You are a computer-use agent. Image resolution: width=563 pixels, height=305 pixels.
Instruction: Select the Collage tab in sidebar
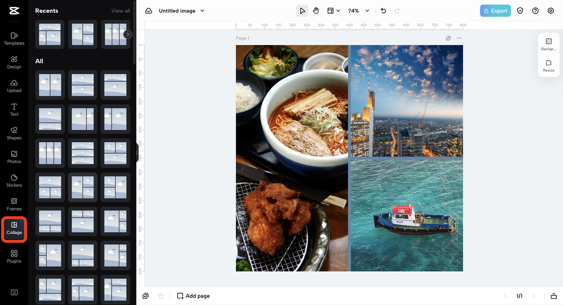pos(14,228)
